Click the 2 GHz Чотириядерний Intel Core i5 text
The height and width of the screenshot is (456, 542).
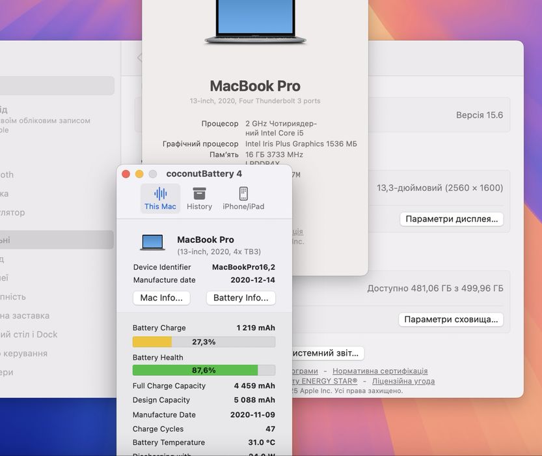(x=280, y=128)
